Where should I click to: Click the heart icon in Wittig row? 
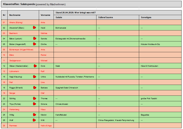[35, 115]
